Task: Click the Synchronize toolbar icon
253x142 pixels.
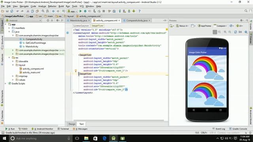Action: coord(12,11)
